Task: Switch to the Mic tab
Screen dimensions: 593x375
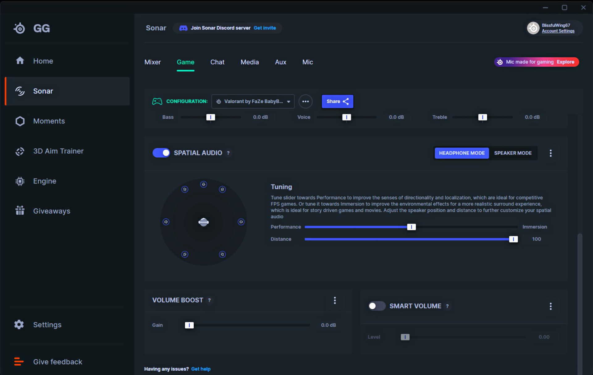Action: pos(307,62)
